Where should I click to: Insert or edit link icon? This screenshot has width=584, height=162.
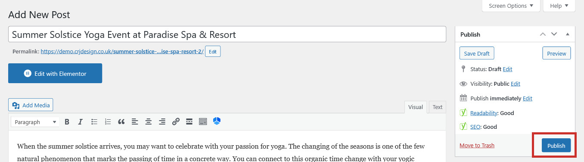(x=176, y=122)
